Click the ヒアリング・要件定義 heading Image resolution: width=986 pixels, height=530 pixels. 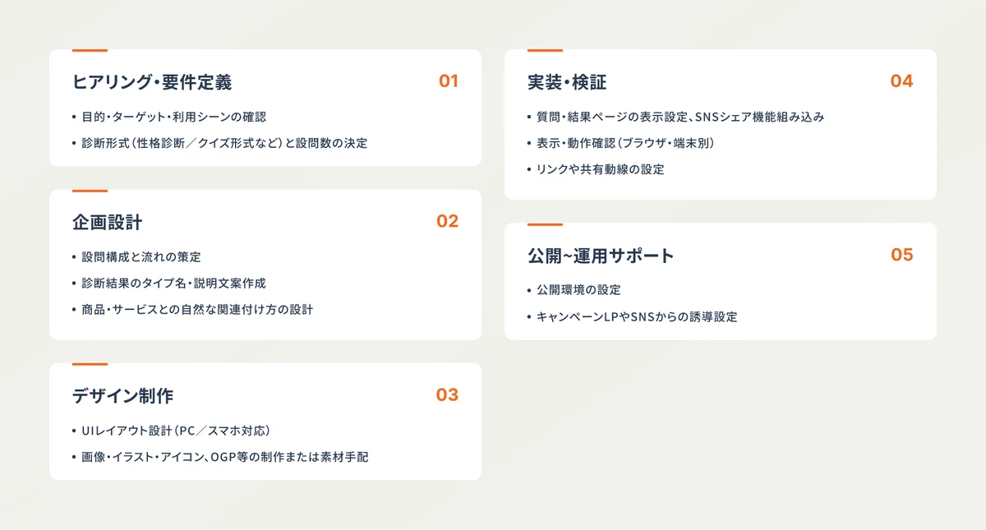pos(152,82)
